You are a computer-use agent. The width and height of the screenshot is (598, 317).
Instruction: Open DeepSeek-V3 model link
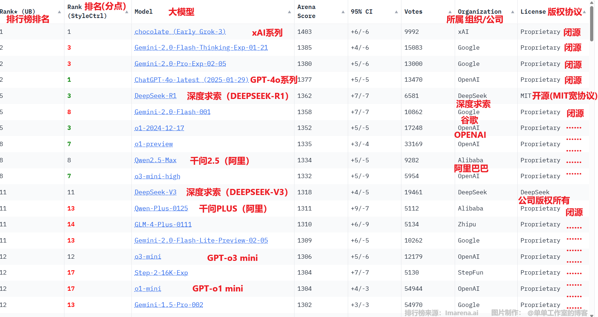[x=155, y=192]
